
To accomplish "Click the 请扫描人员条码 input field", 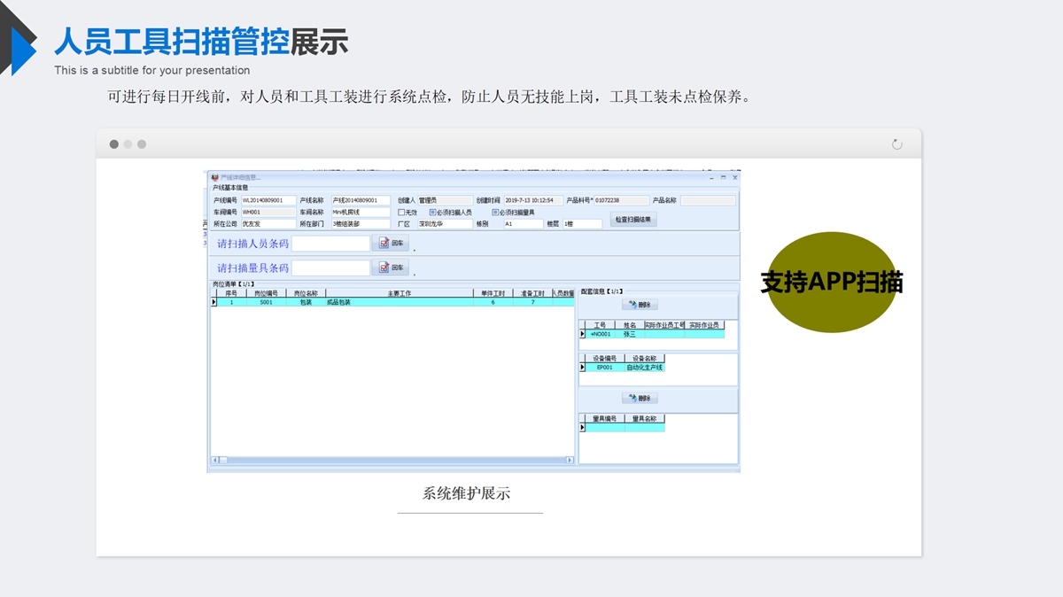I will click(330, 244).
